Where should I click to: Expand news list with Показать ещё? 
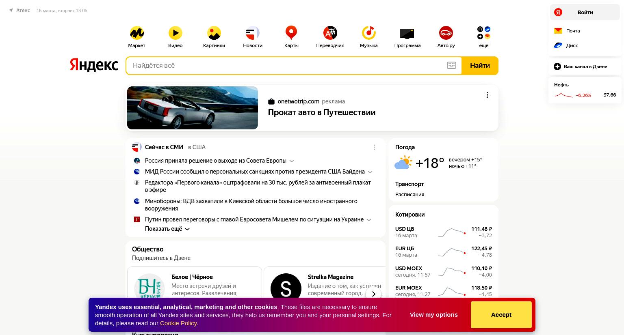[167, 229]
